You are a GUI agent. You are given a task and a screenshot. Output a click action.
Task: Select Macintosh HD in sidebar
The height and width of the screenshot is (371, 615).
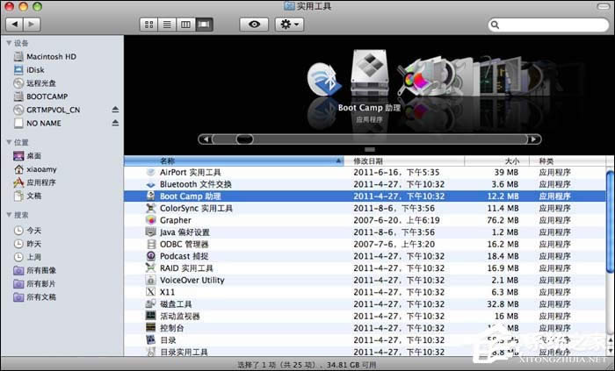44,56
